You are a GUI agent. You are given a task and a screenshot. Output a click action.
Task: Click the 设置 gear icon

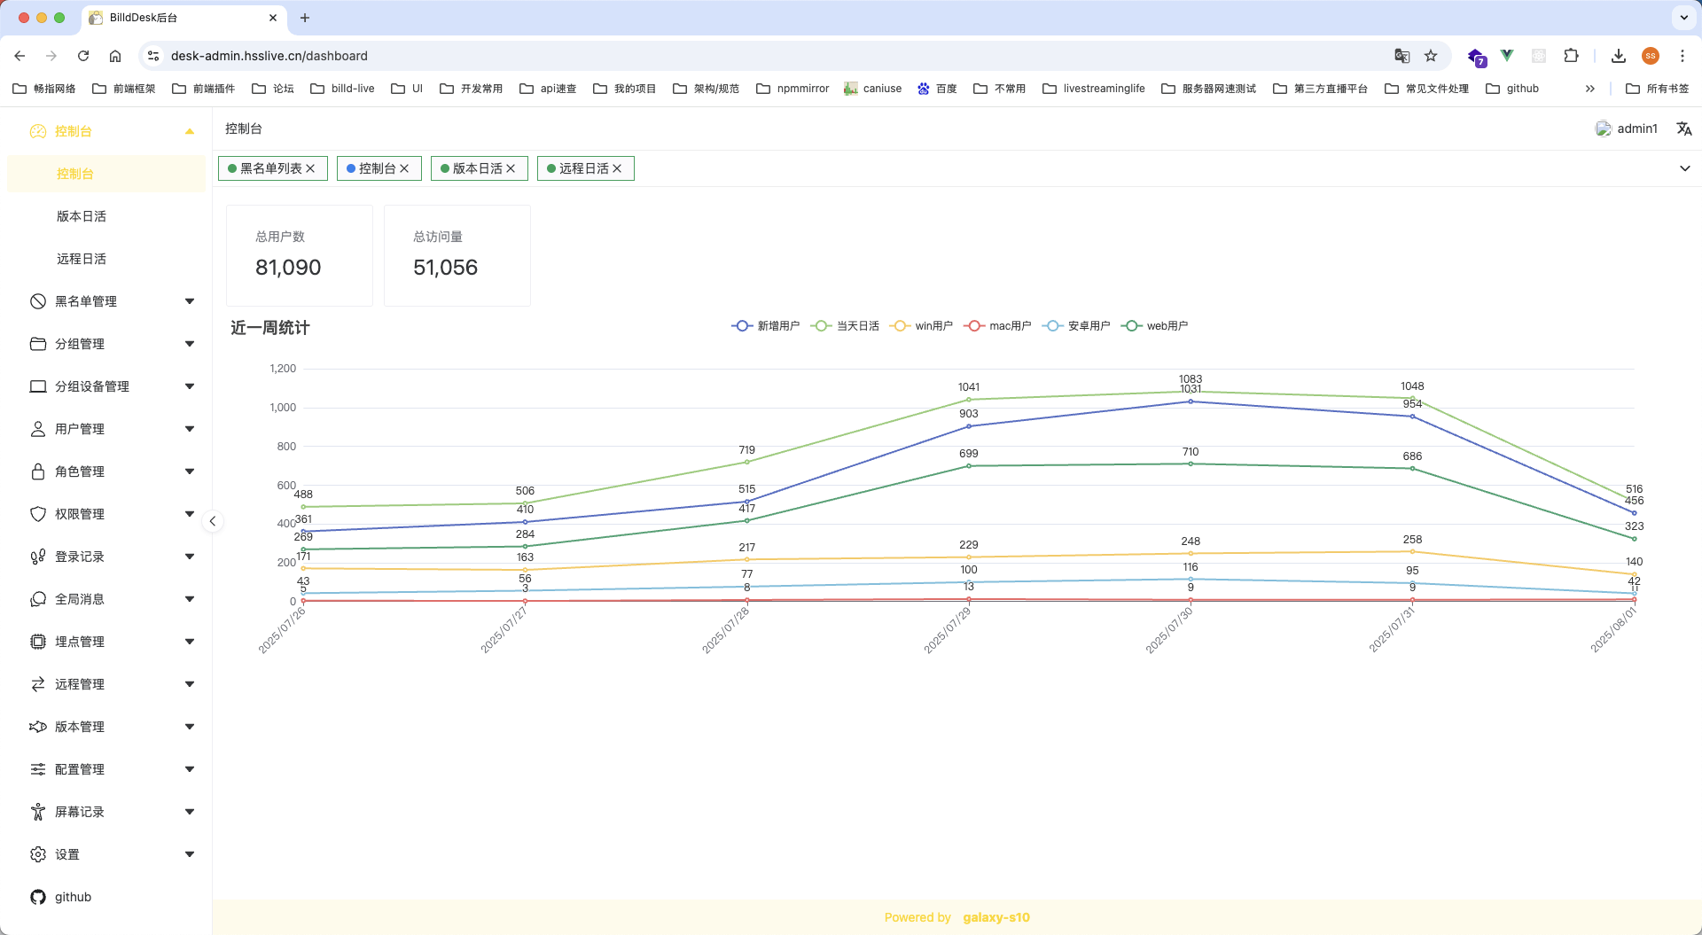pyautogui.click(x=38, y=854)
